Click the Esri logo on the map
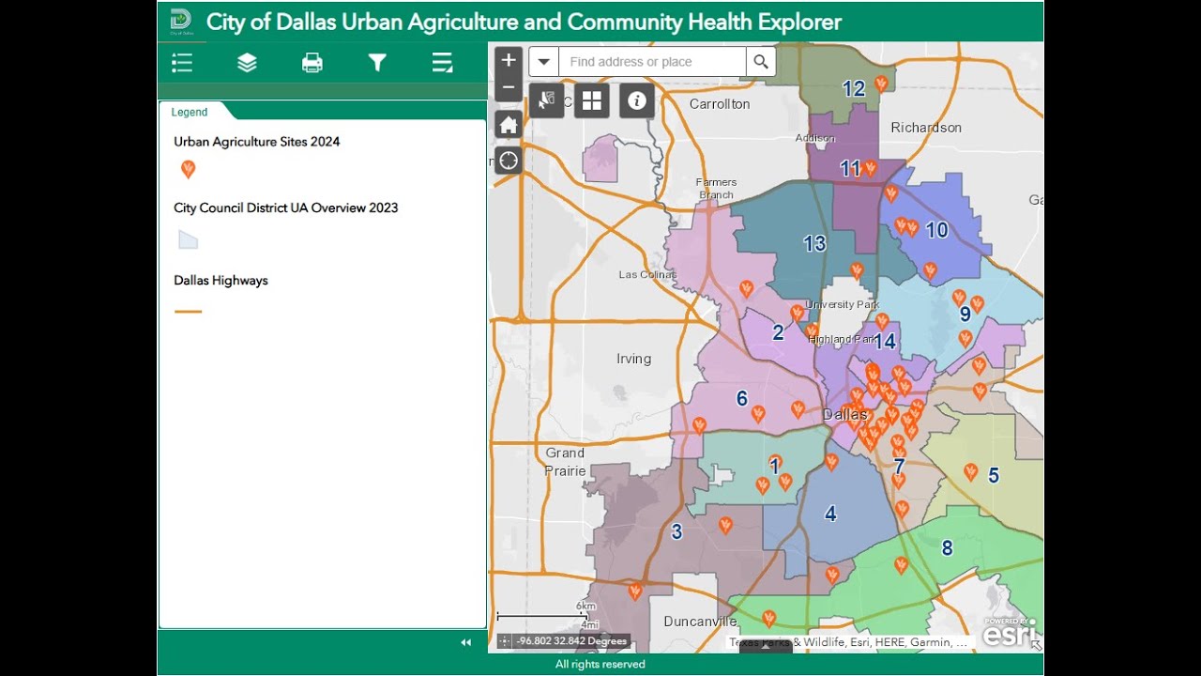Screen dimensions: 1201x676 click(x=1010, y=633)
